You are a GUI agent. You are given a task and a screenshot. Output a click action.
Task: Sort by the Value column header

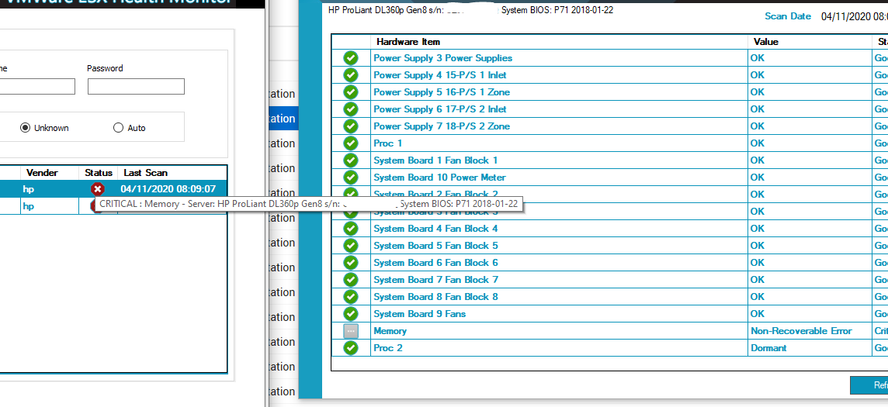[765, 42]
